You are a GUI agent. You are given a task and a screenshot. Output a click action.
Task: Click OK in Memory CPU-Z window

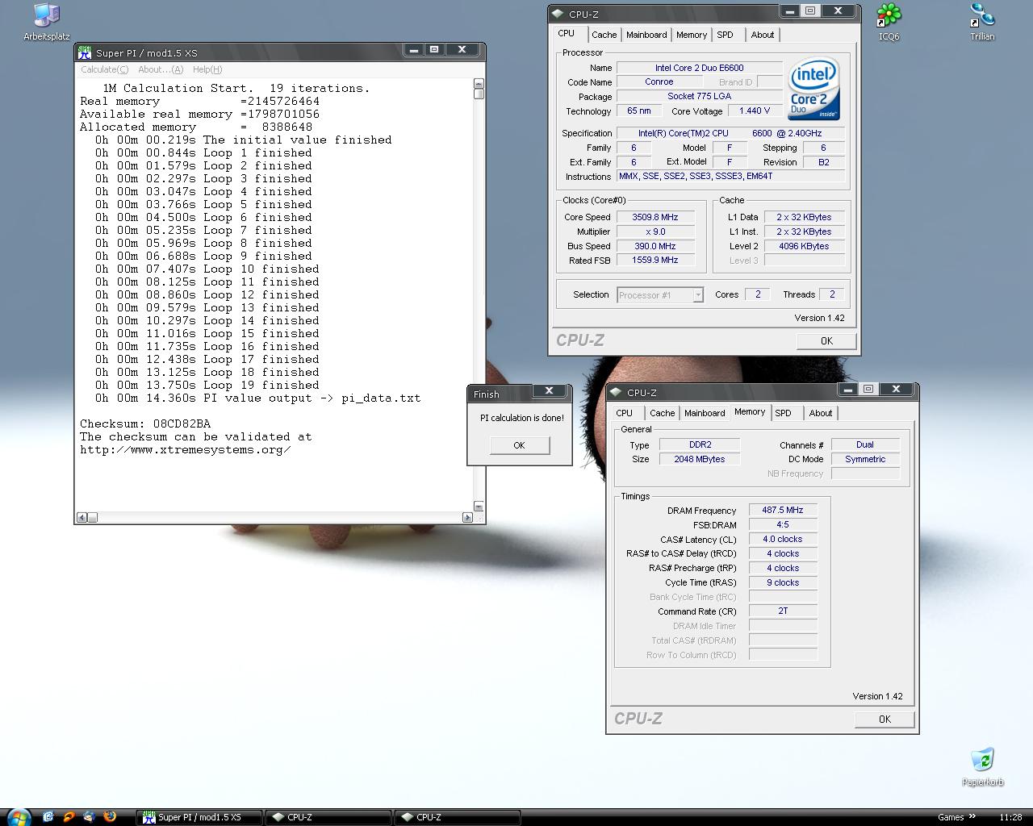(885, 719)
